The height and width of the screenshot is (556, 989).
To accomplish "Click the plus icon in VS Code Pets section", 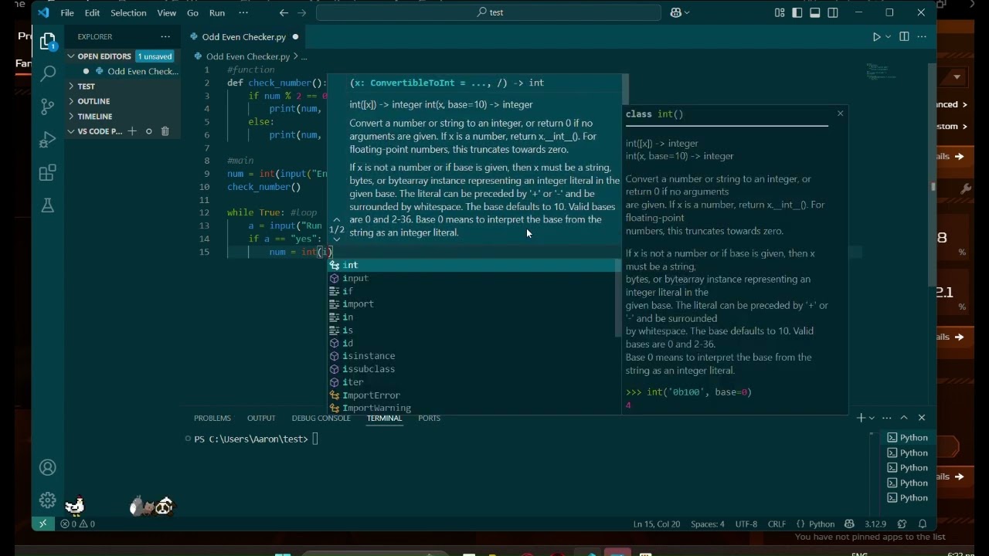I will coord(132,131).
